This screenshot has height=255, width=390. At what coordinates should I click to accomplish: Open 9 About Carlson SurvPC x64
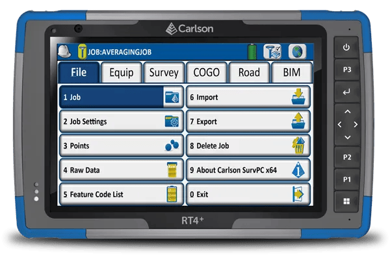[248, 170]
